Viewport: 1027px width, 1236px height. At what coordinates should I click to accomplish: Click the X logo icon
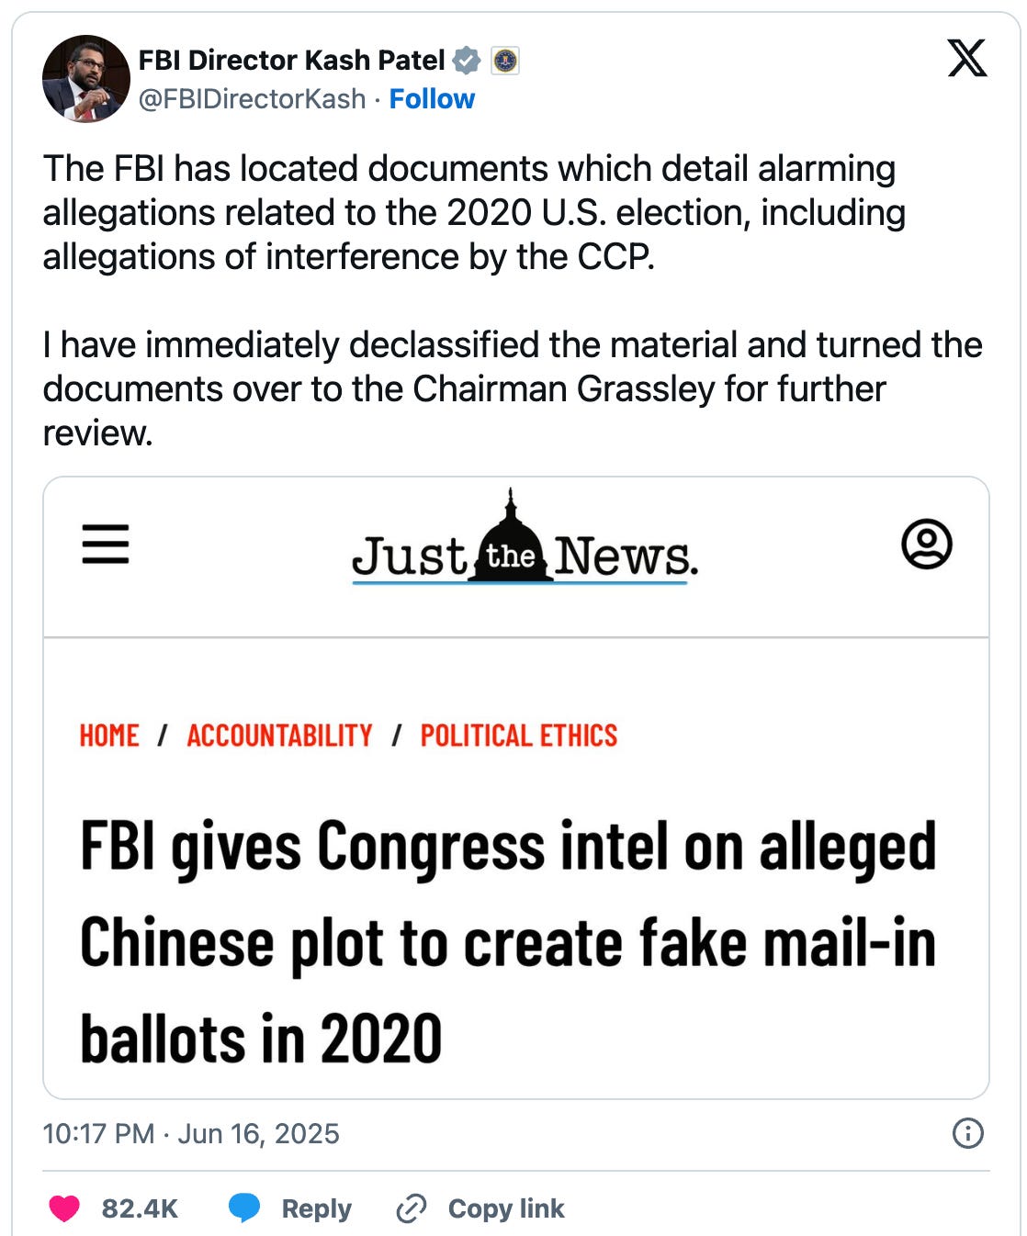pos(967,59)
